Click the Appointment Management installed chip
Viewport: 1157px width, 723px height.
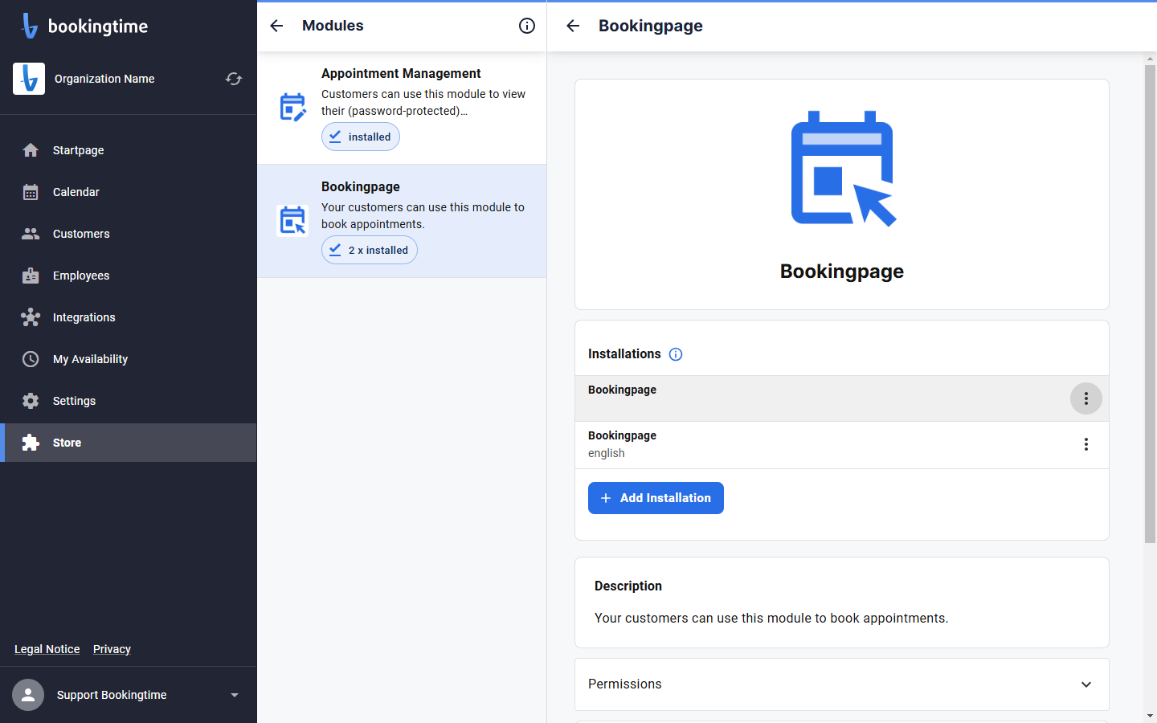click(361, 137)
